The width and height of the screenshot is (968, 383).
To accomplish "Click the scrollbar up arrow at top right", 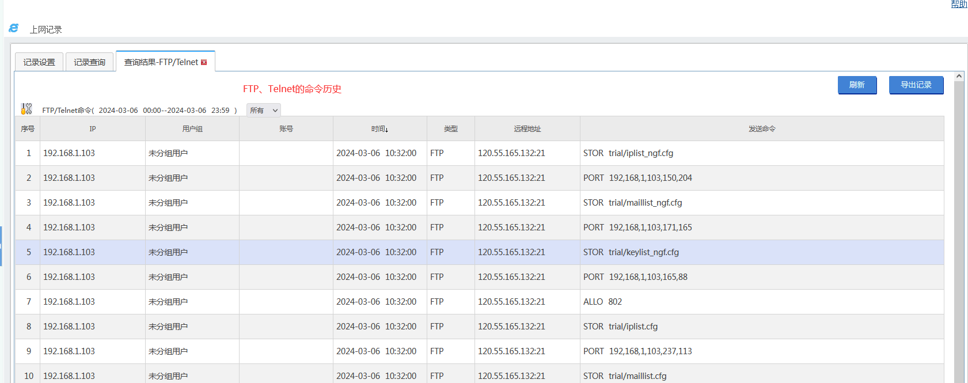I will tap(959, 77).
